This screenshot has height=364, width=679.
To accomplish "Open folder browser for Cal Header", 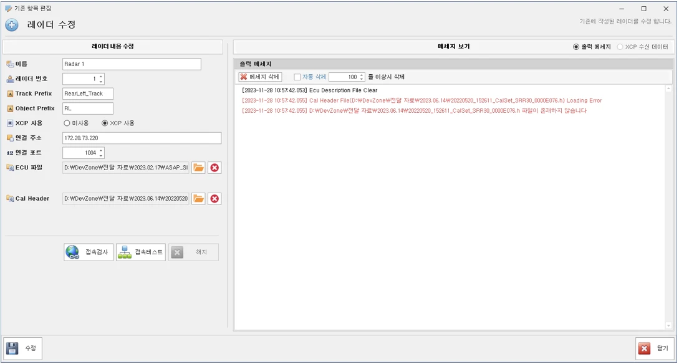I will pyautogui.click(x=198, y=199).
